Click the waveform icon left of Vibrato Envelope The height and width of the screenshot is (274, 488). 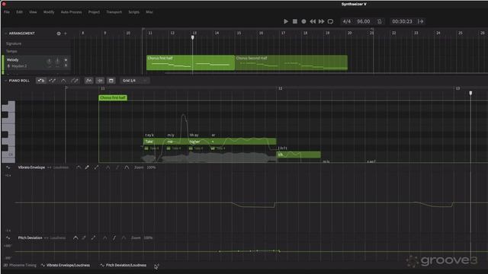point(8,167)
